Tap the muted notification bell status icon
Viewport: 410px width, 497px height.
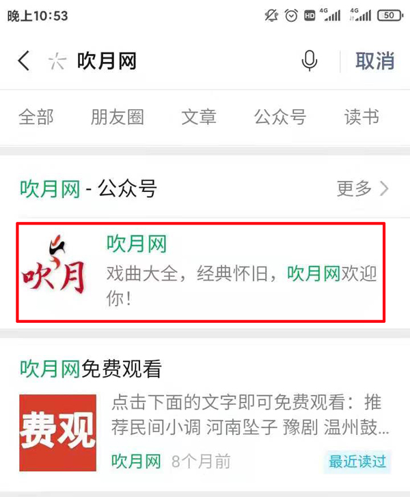[271, 15]
